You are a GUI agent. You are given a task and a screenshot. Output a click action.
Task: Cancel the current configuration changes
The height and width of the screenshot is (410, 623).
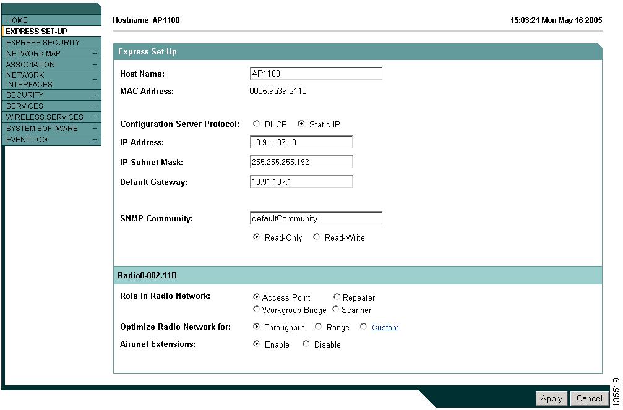pos(588,399)
